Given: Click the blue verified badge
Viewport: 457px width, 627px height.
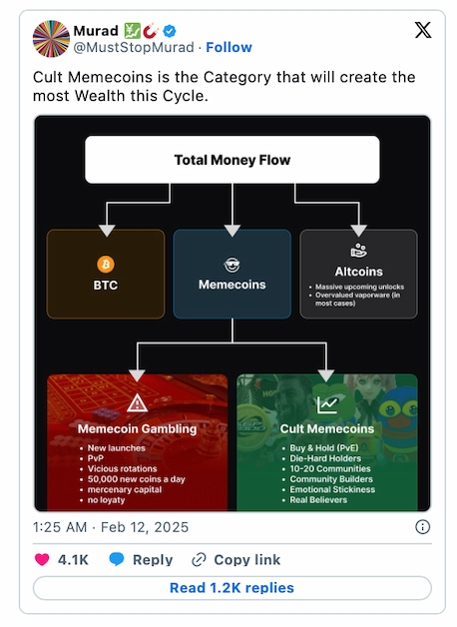Looking at the screenshot, I should pos(170,31).
